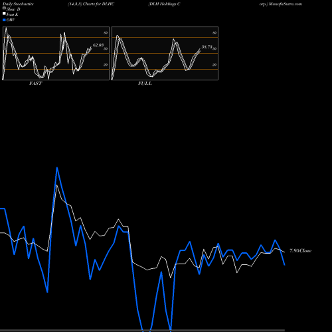Click the 'Slow D' legend label
Screen dimensions: 332x332
pyautogui.click(x=13, y=9)
